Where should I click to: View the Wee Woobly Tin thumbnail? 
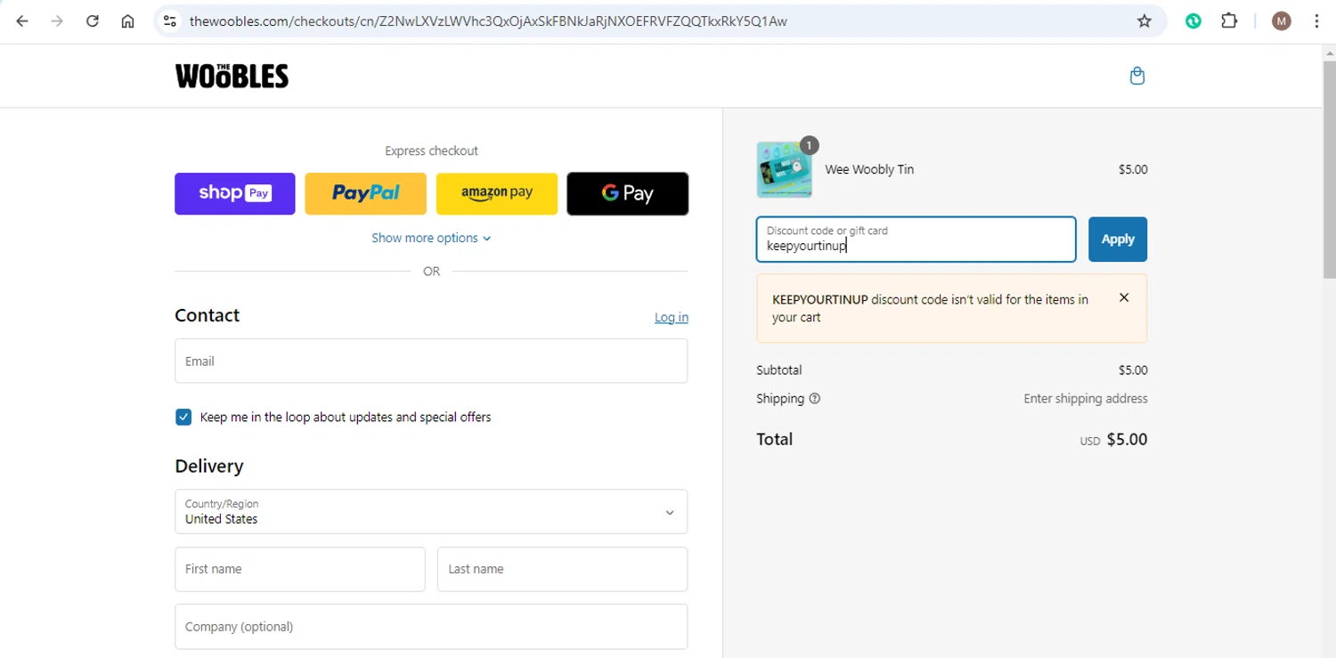coord(784,169)
